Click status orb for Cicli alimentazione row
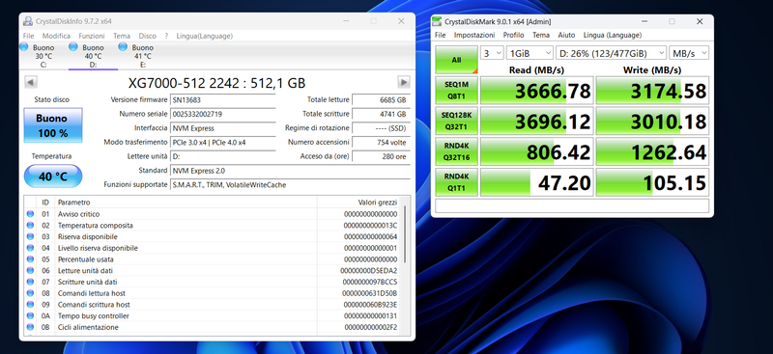 click(30, 327)
